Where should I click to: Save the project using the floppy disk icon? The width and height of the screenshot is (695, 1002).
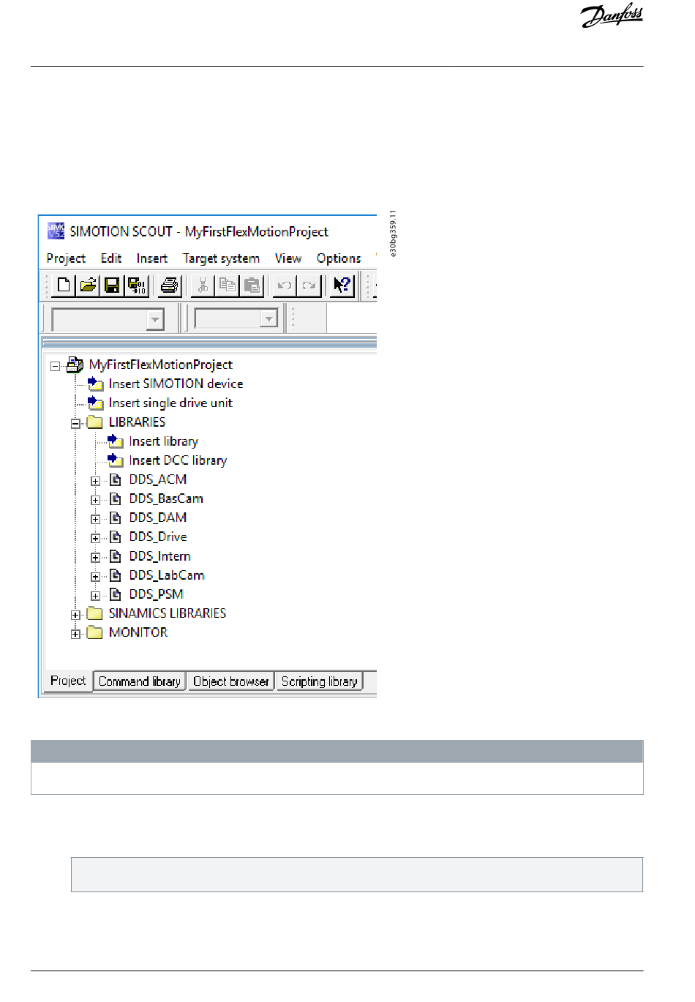(112, 285)
